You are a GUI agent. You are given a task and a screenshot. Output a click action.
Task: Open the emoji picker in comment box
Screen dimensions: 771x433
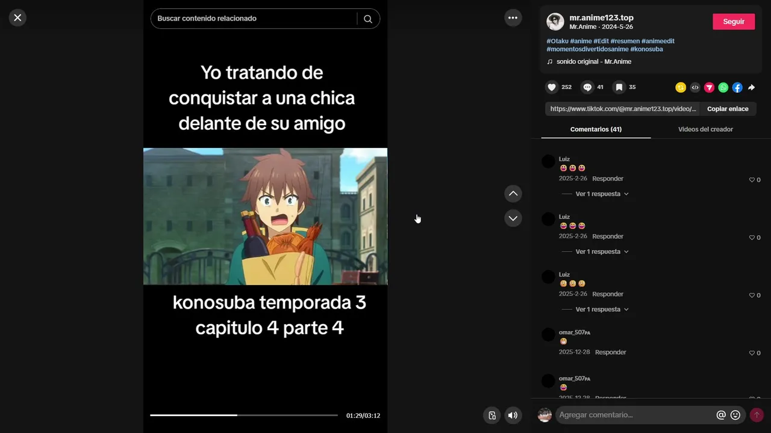735,415
